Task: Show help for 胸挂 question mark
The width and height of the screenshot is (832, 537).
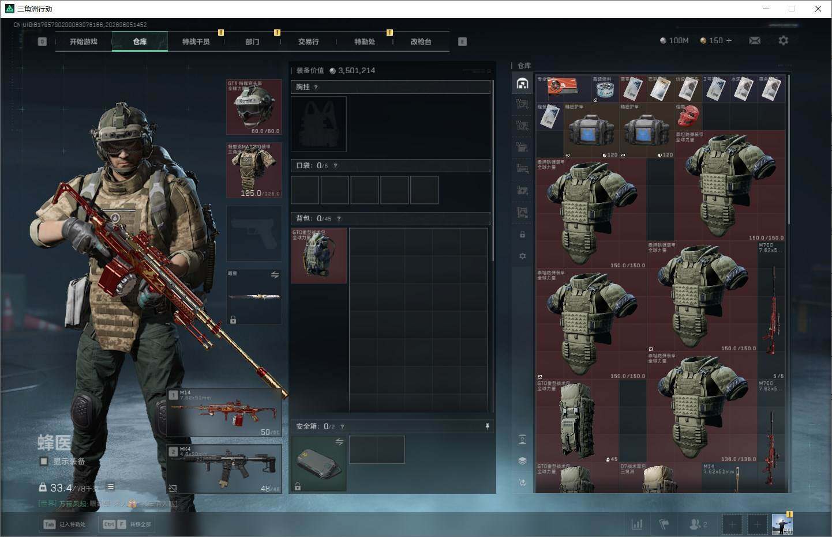Action: (x=316, y=87)
